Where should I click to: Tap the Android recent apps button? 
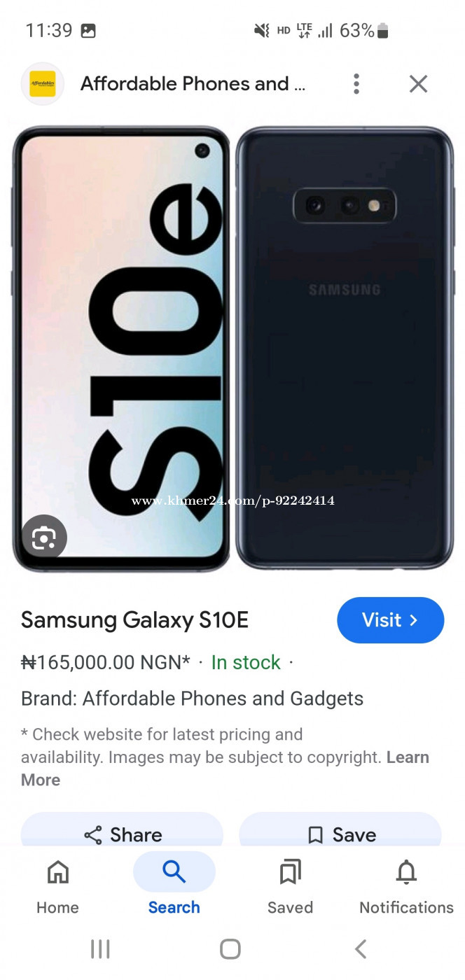[100, 949]
